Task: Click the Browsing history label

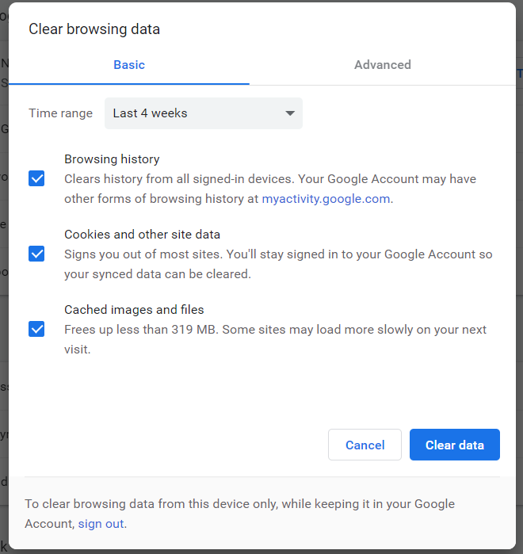Action: point(112,159)
